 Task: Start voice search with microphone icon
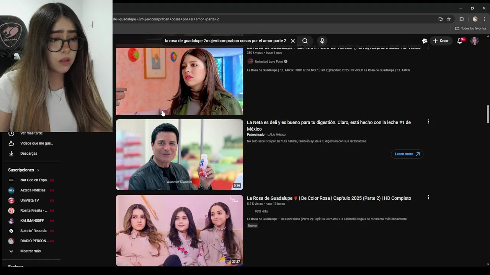click(x=322, y=41)
